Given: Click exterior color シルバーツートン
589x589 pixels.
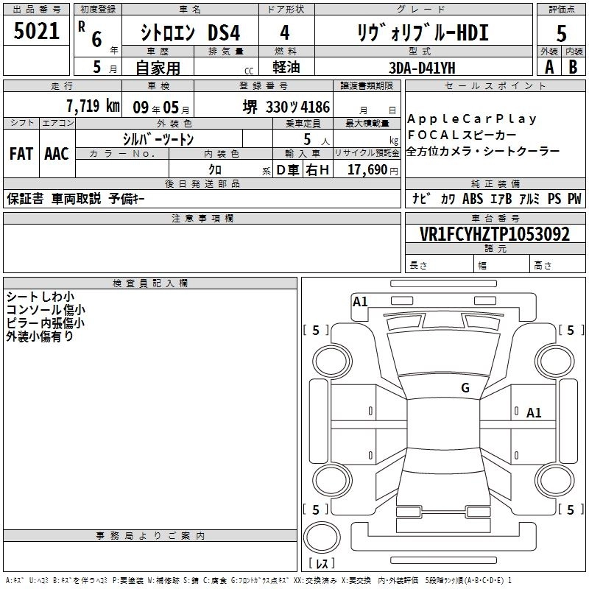Looking at the screenshot, I should (158, 139).
